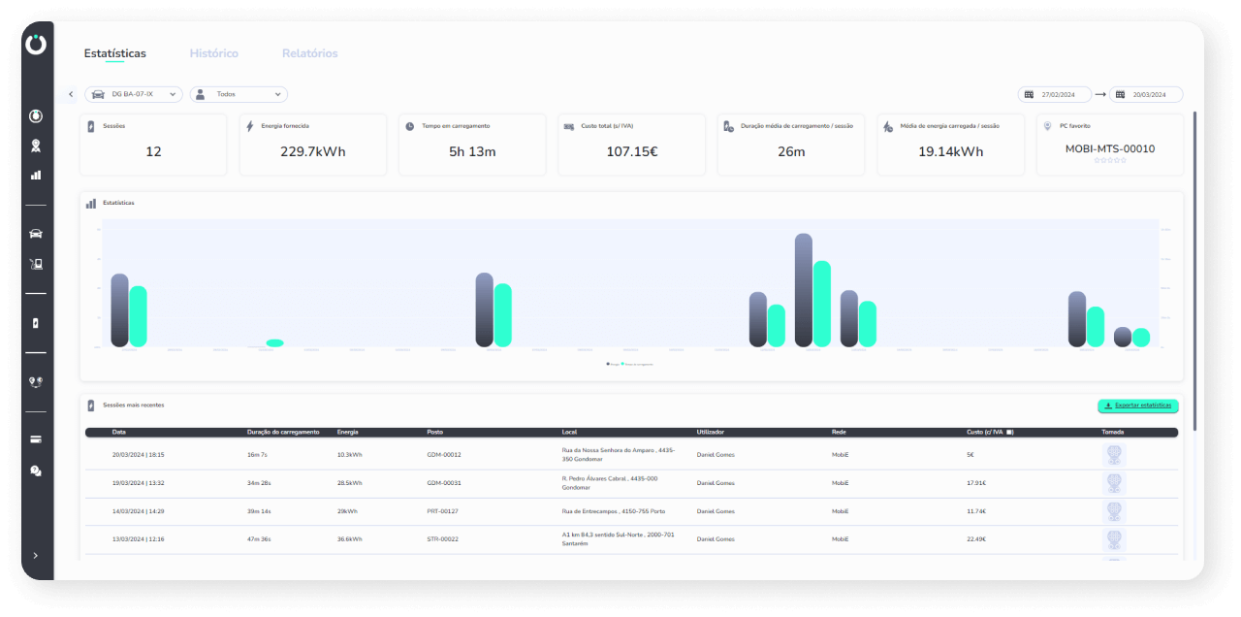This screenshot has height=617, width=1241.
Task: Click the app logo in the sidebar
Action: click(36, 45)
